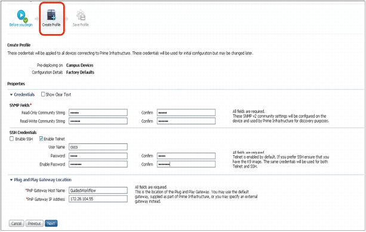Click the Before you Begin label
This screenshot has height=232, width=366.
(x=21, y=25)
